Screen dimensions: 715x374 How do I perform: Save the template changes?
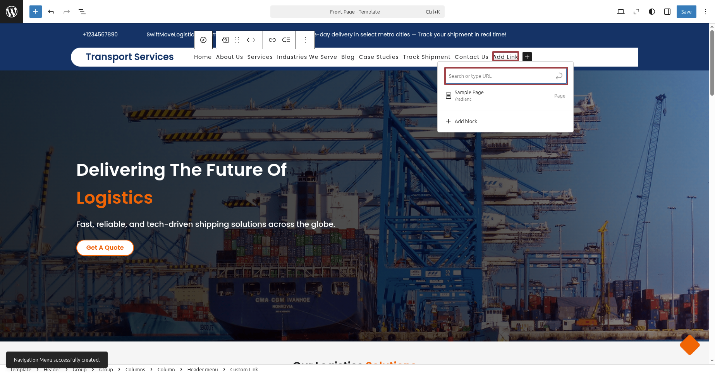coord(686,12)
